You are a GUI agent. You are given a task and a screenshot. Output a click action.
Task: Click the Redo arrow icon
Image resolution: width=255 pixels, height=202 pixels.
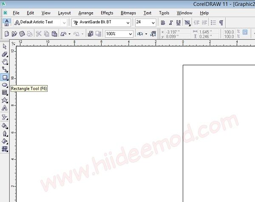pos(76,34)
